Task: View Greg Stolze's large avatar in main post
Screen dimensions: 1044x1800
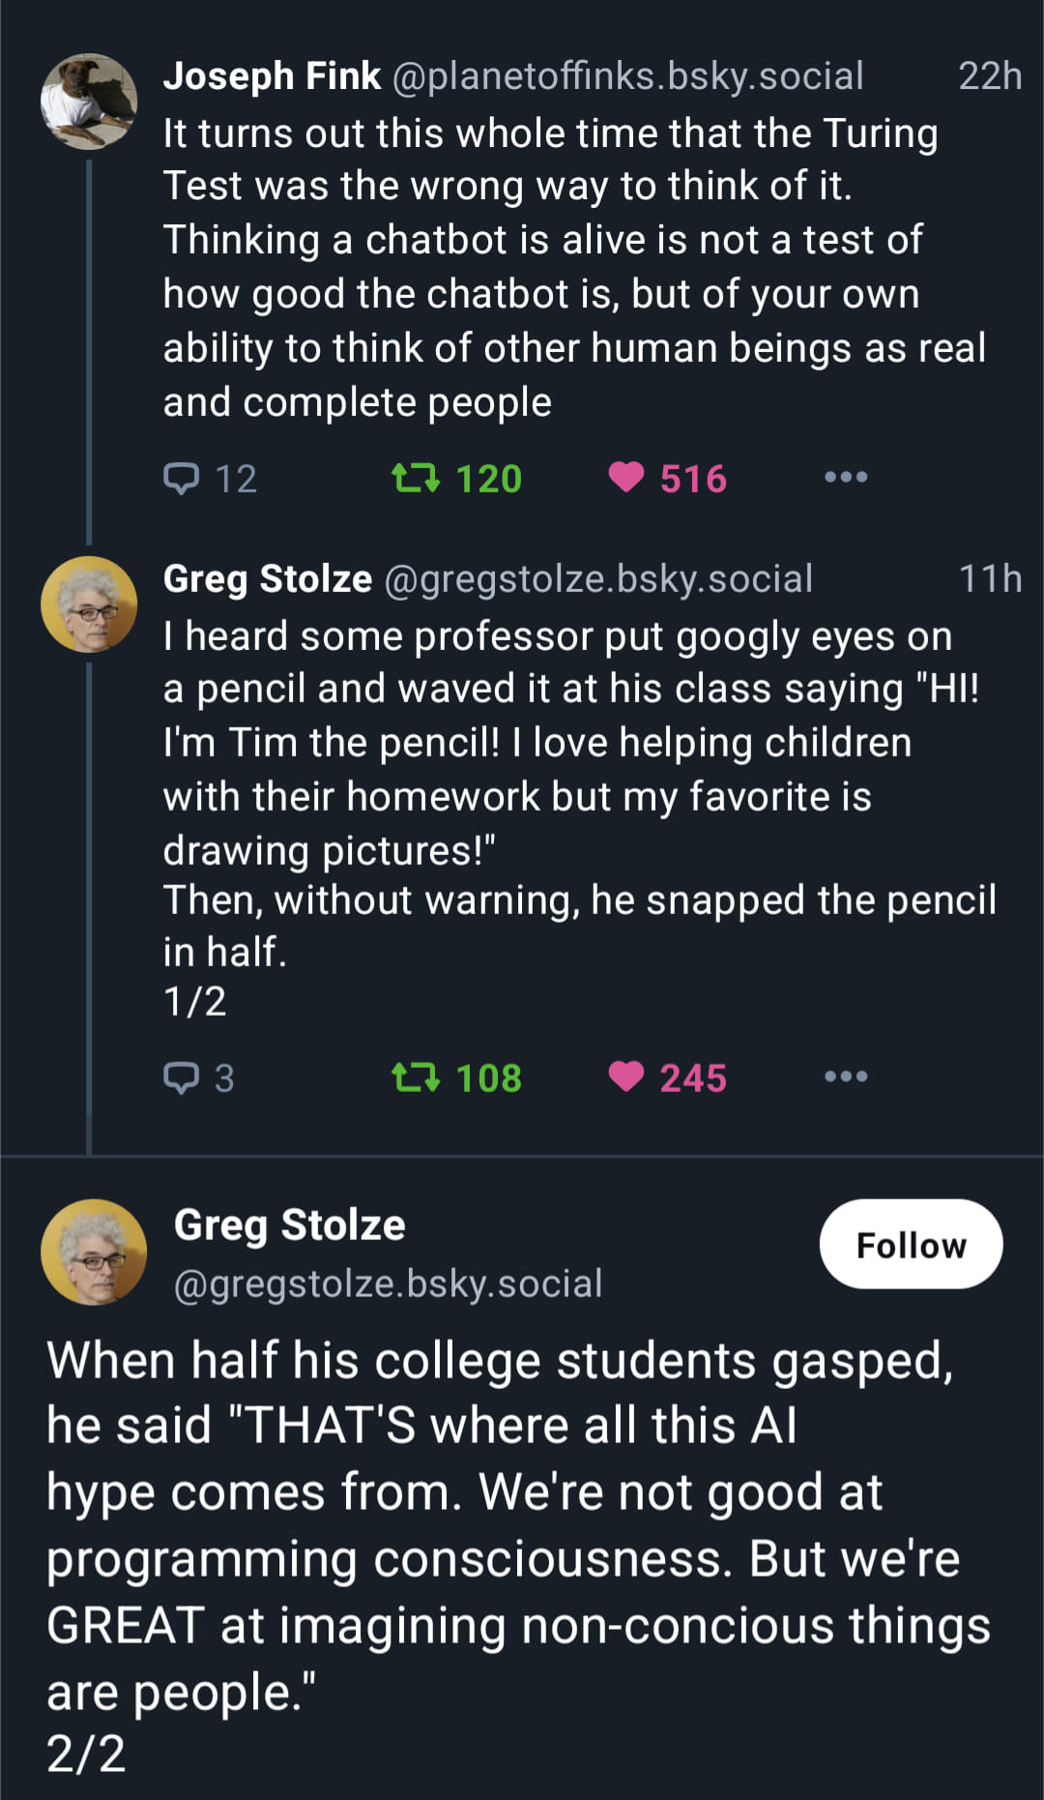Action: click(94, 1252)
